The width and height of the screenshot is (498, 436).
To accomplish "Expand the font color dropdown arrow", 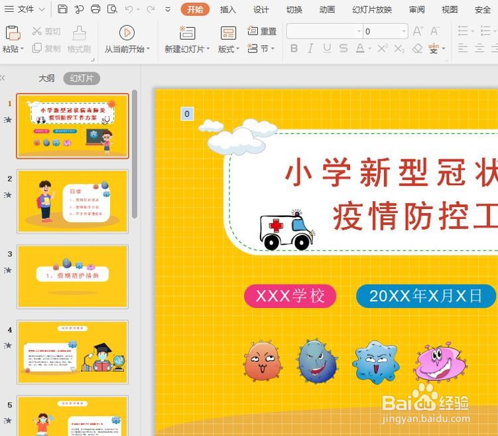I will (370, 48).
